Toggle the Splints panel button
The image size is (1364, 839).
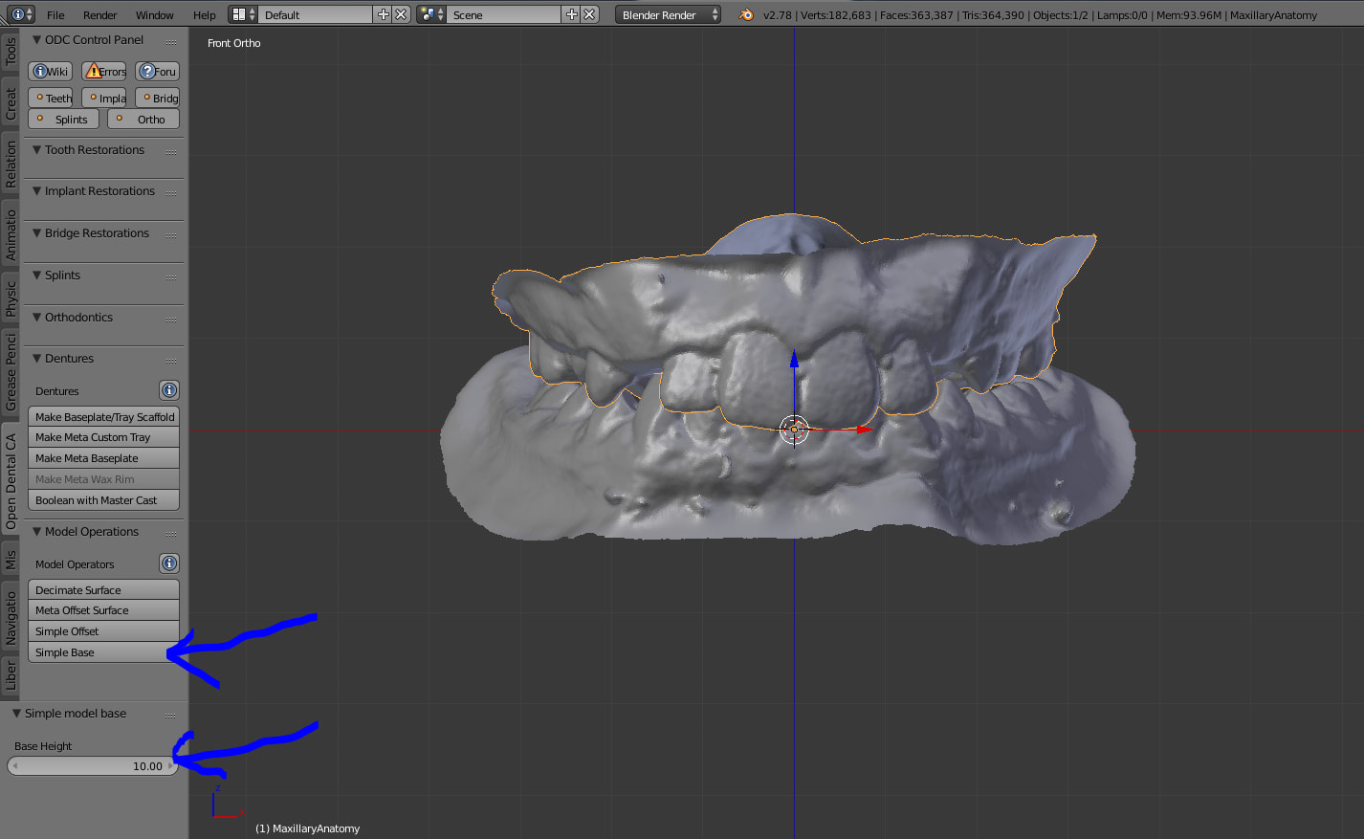[63, 120]
